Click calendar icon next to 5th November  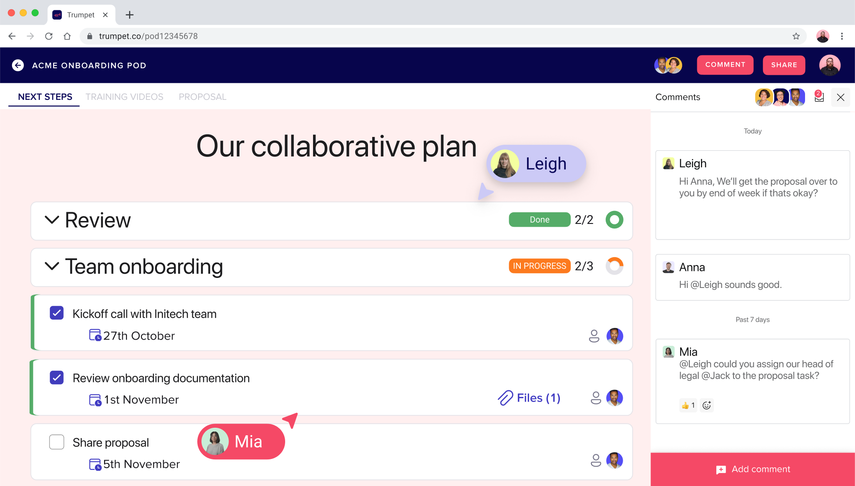[x=95, y=464]
